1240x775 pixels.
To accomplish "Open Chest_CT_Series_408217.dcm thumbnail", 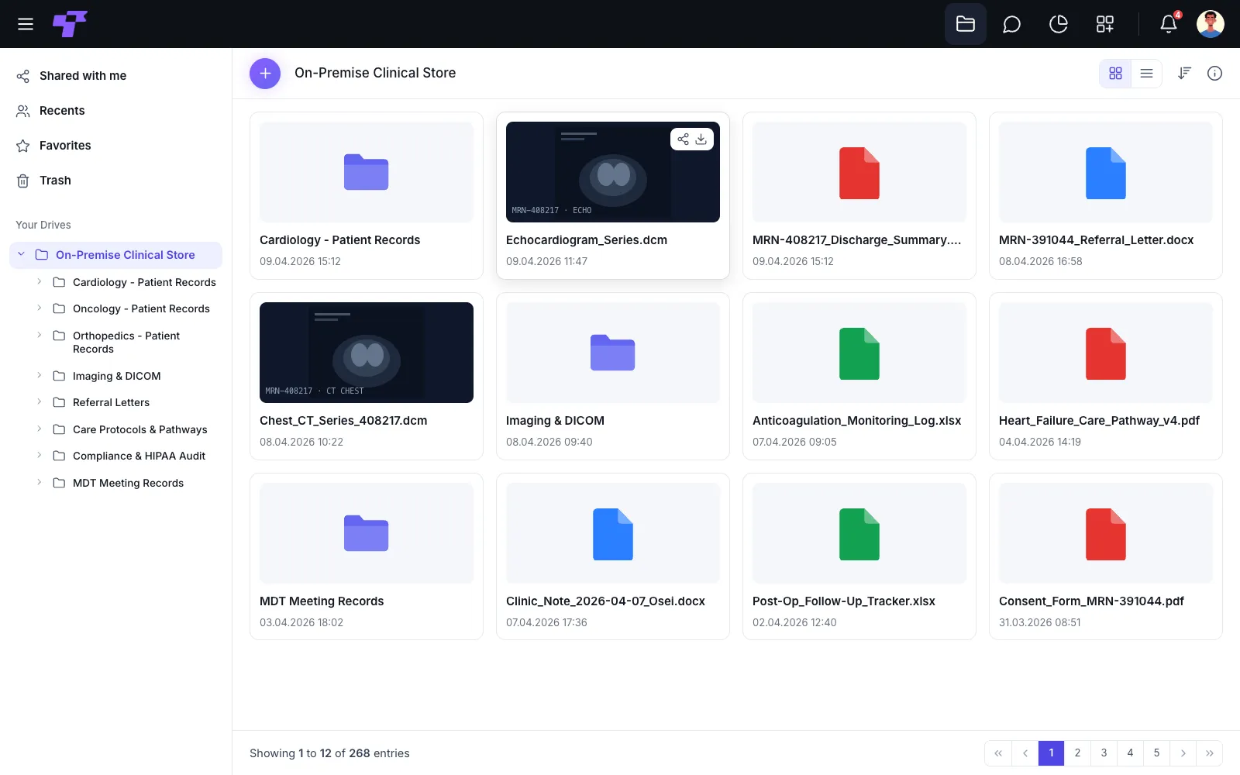I will (367, 353).
